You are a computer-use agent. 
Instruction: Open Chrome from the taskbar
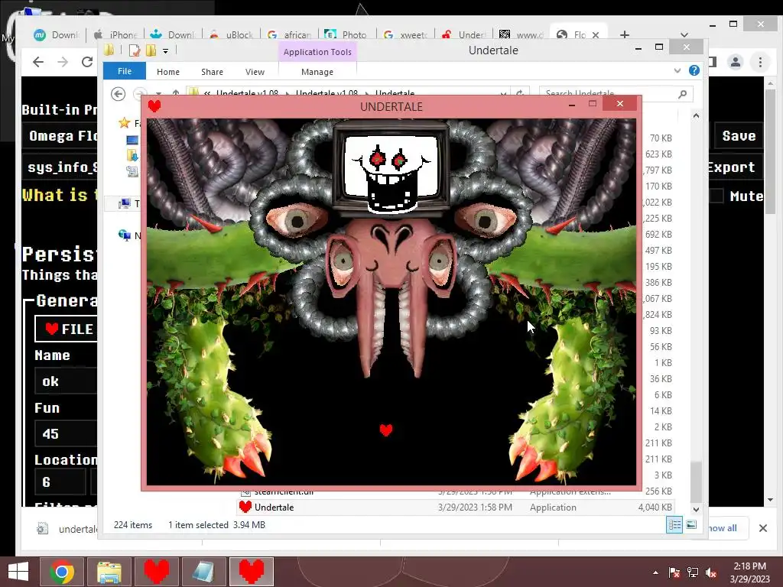point(62,572)
